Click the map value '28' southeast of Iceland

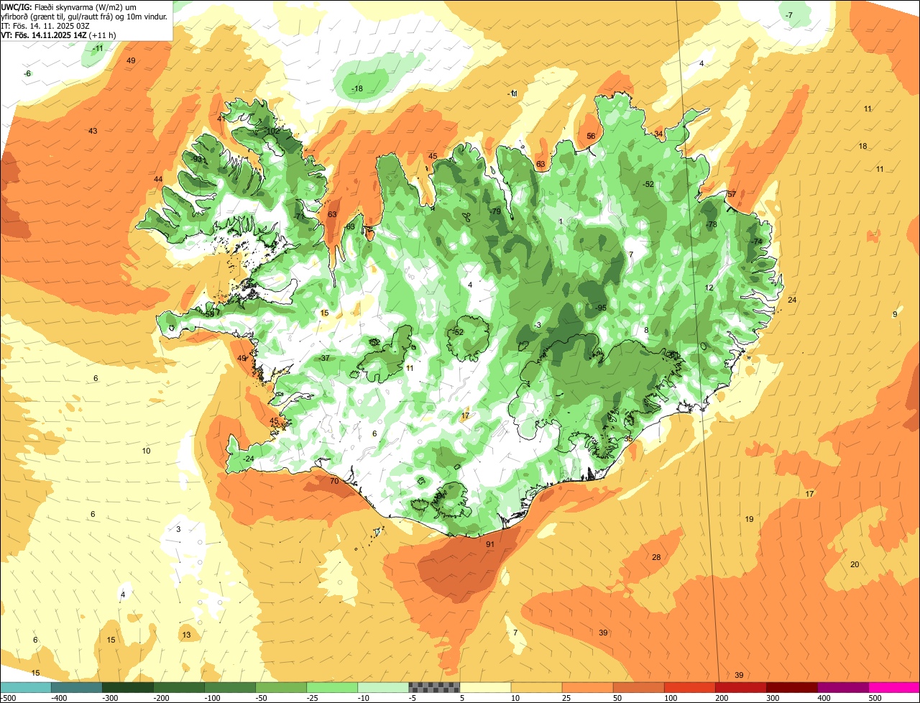[656, 557]
